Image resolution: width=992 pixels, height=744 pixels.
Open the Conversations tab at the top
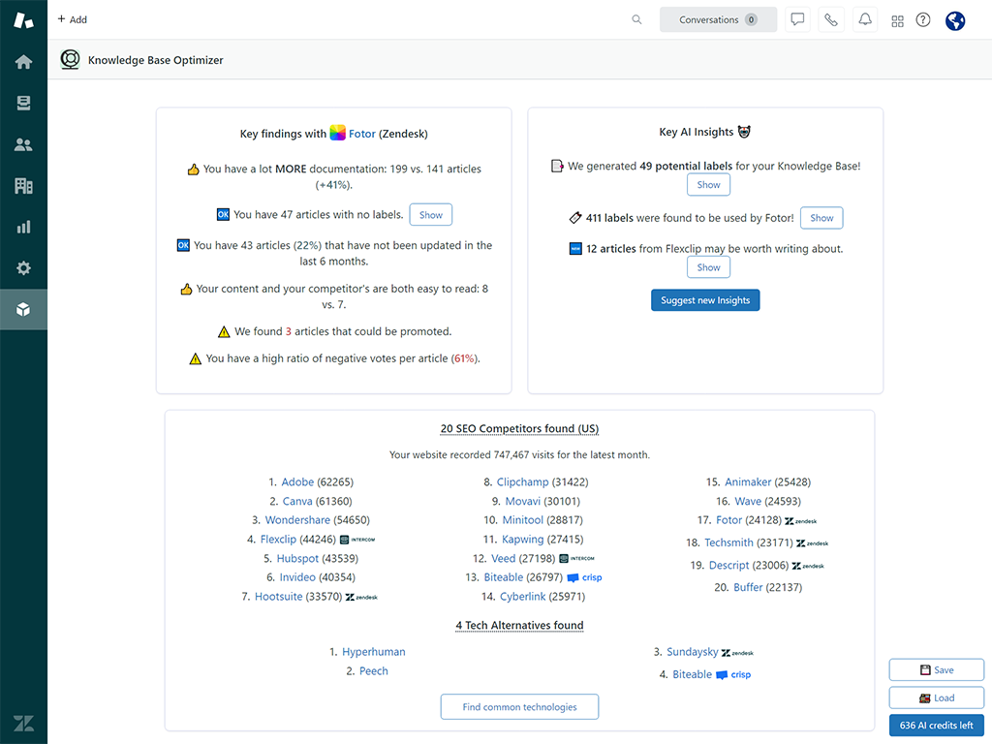coord(718,19)
